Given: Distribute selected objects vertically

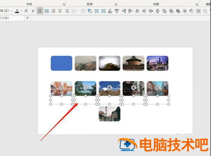Looking at the screenshot, I should (158, 11).
